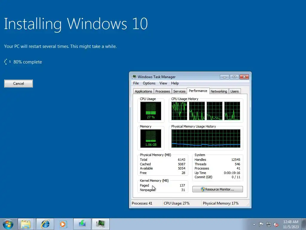Click the 'Installing Windows 10' heading
The image size is (306, 230).
point(76,24)
